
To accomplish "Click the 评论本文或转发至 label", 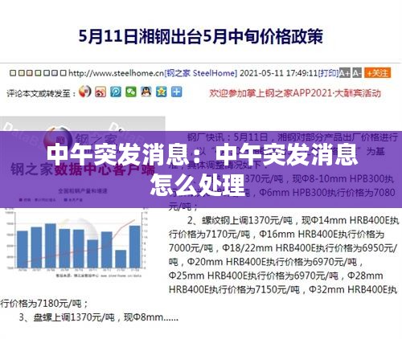I will 41,93.
